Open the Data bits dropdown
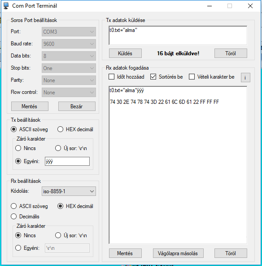The height and width of the screenshot is (266, 262). [x=69, y=56]
